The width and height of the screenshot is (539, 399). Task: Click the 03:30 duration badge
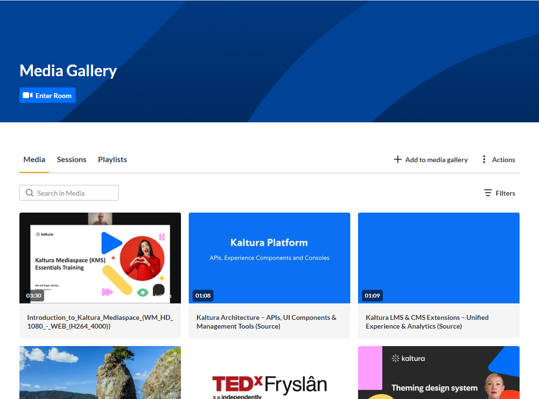click(33, 296)
